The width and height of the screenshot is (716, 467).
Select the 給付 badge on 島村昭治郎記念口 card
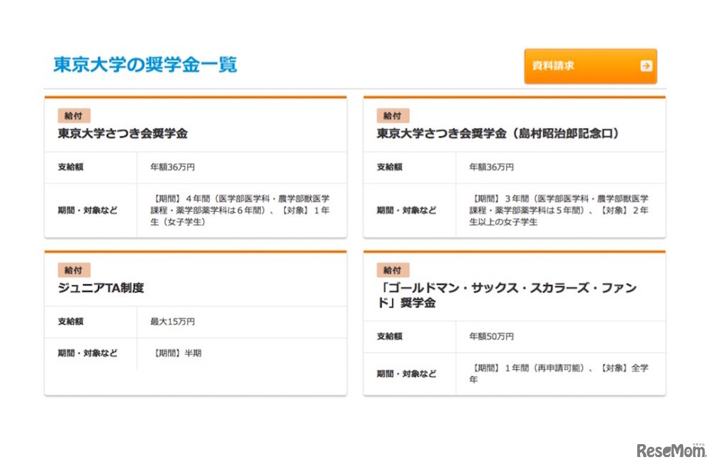click(392, 115)
